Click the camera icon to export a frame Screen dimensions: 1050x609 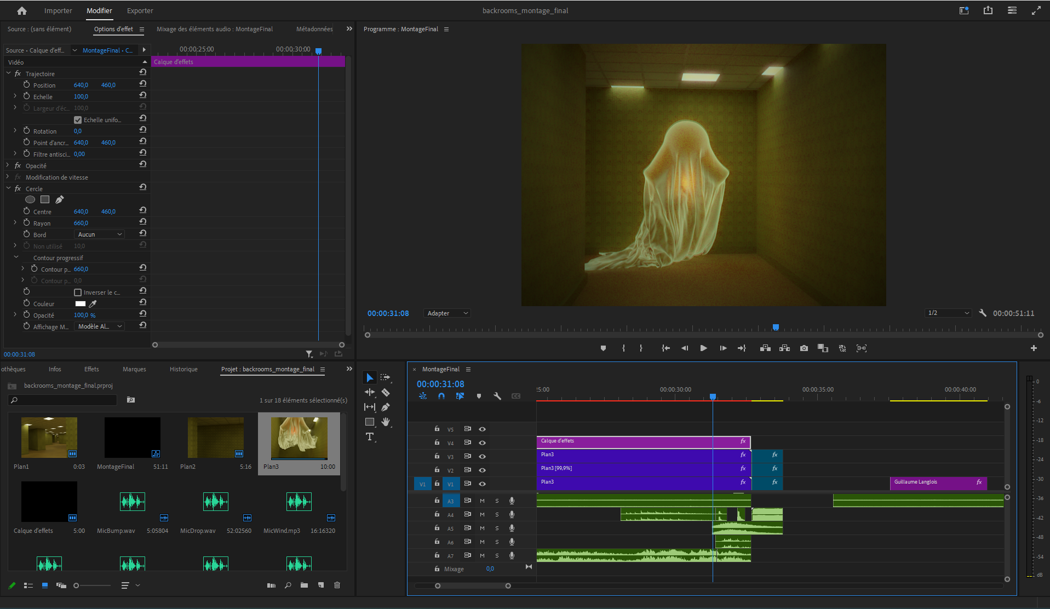pyautogui.click(x=804, y=348)
